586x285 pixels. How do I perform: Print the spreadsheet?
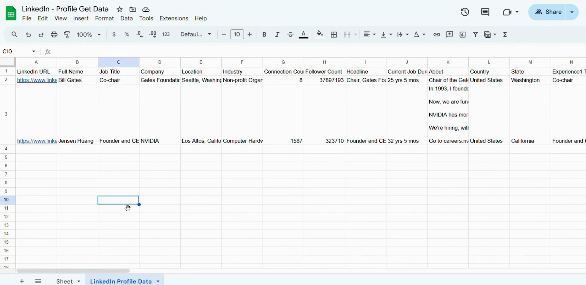click(54, 34)
